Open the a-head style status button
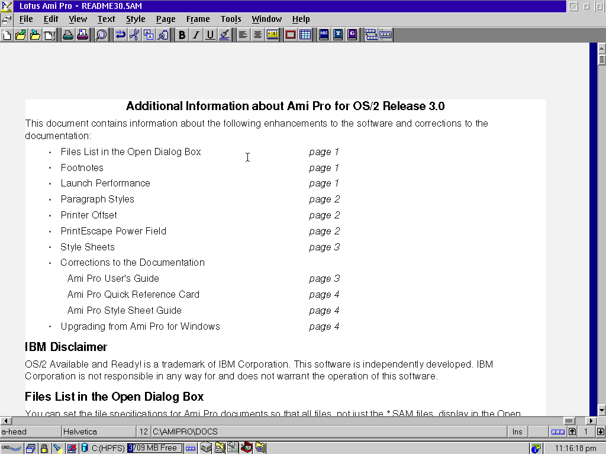606x454 pixels. click(x=31, y=432)
